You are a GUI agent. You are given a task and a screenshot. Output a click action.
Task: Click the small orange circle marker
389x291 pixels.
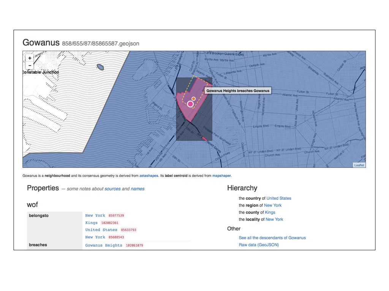193,99
